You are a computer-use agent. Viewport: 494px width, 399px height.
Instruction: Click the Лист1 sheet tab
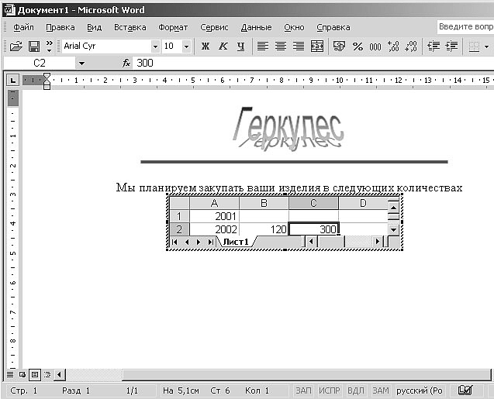236,242
